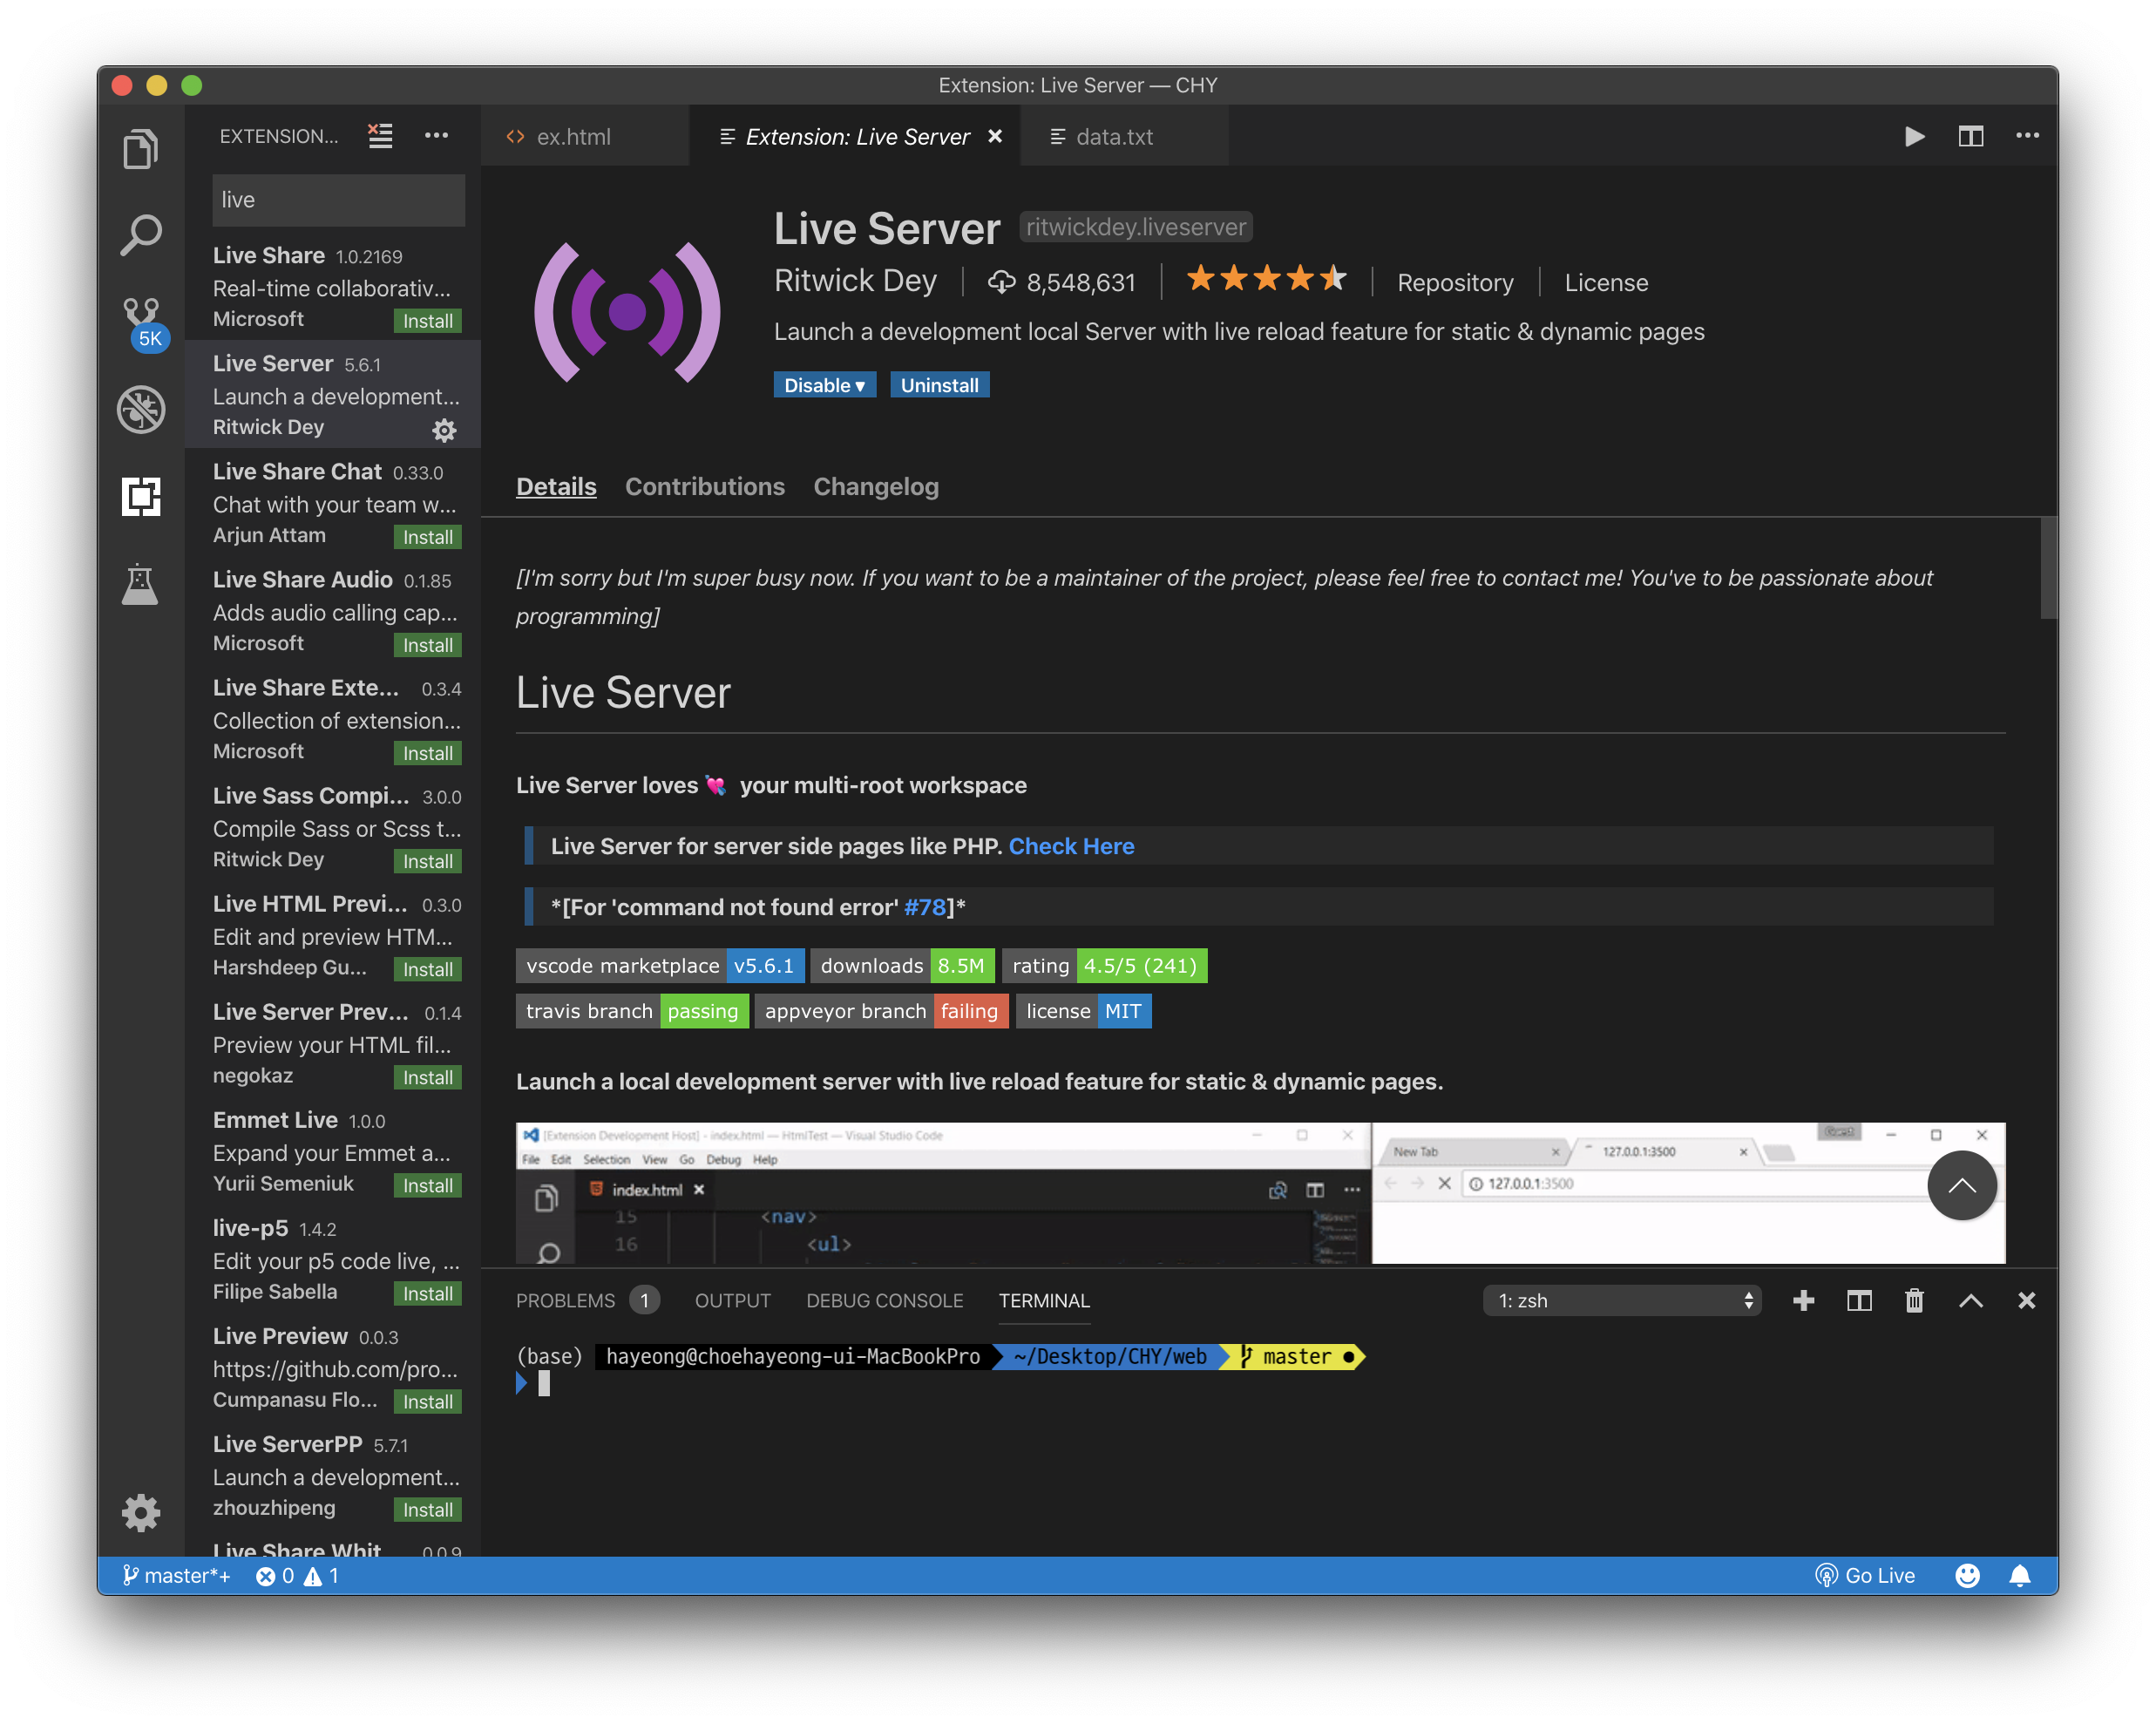Close the Extension: Live Server tab
The image size is (2156, 1724).
pyautogui.click(x=995, y=136)
